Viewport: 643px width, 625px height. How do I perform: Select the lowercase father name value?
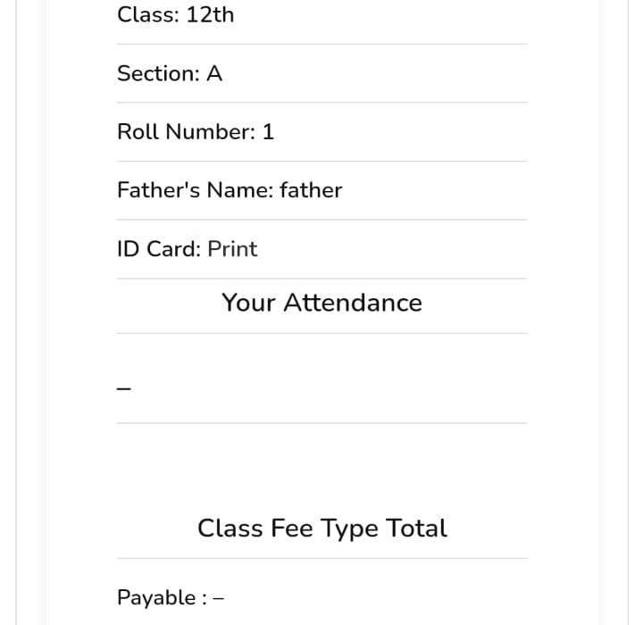click(310, 190)
